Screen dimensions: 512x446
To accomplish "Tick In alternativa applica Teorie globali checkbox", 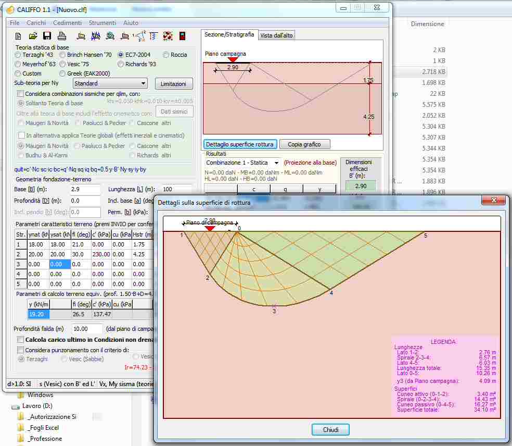I will point(21,135).
